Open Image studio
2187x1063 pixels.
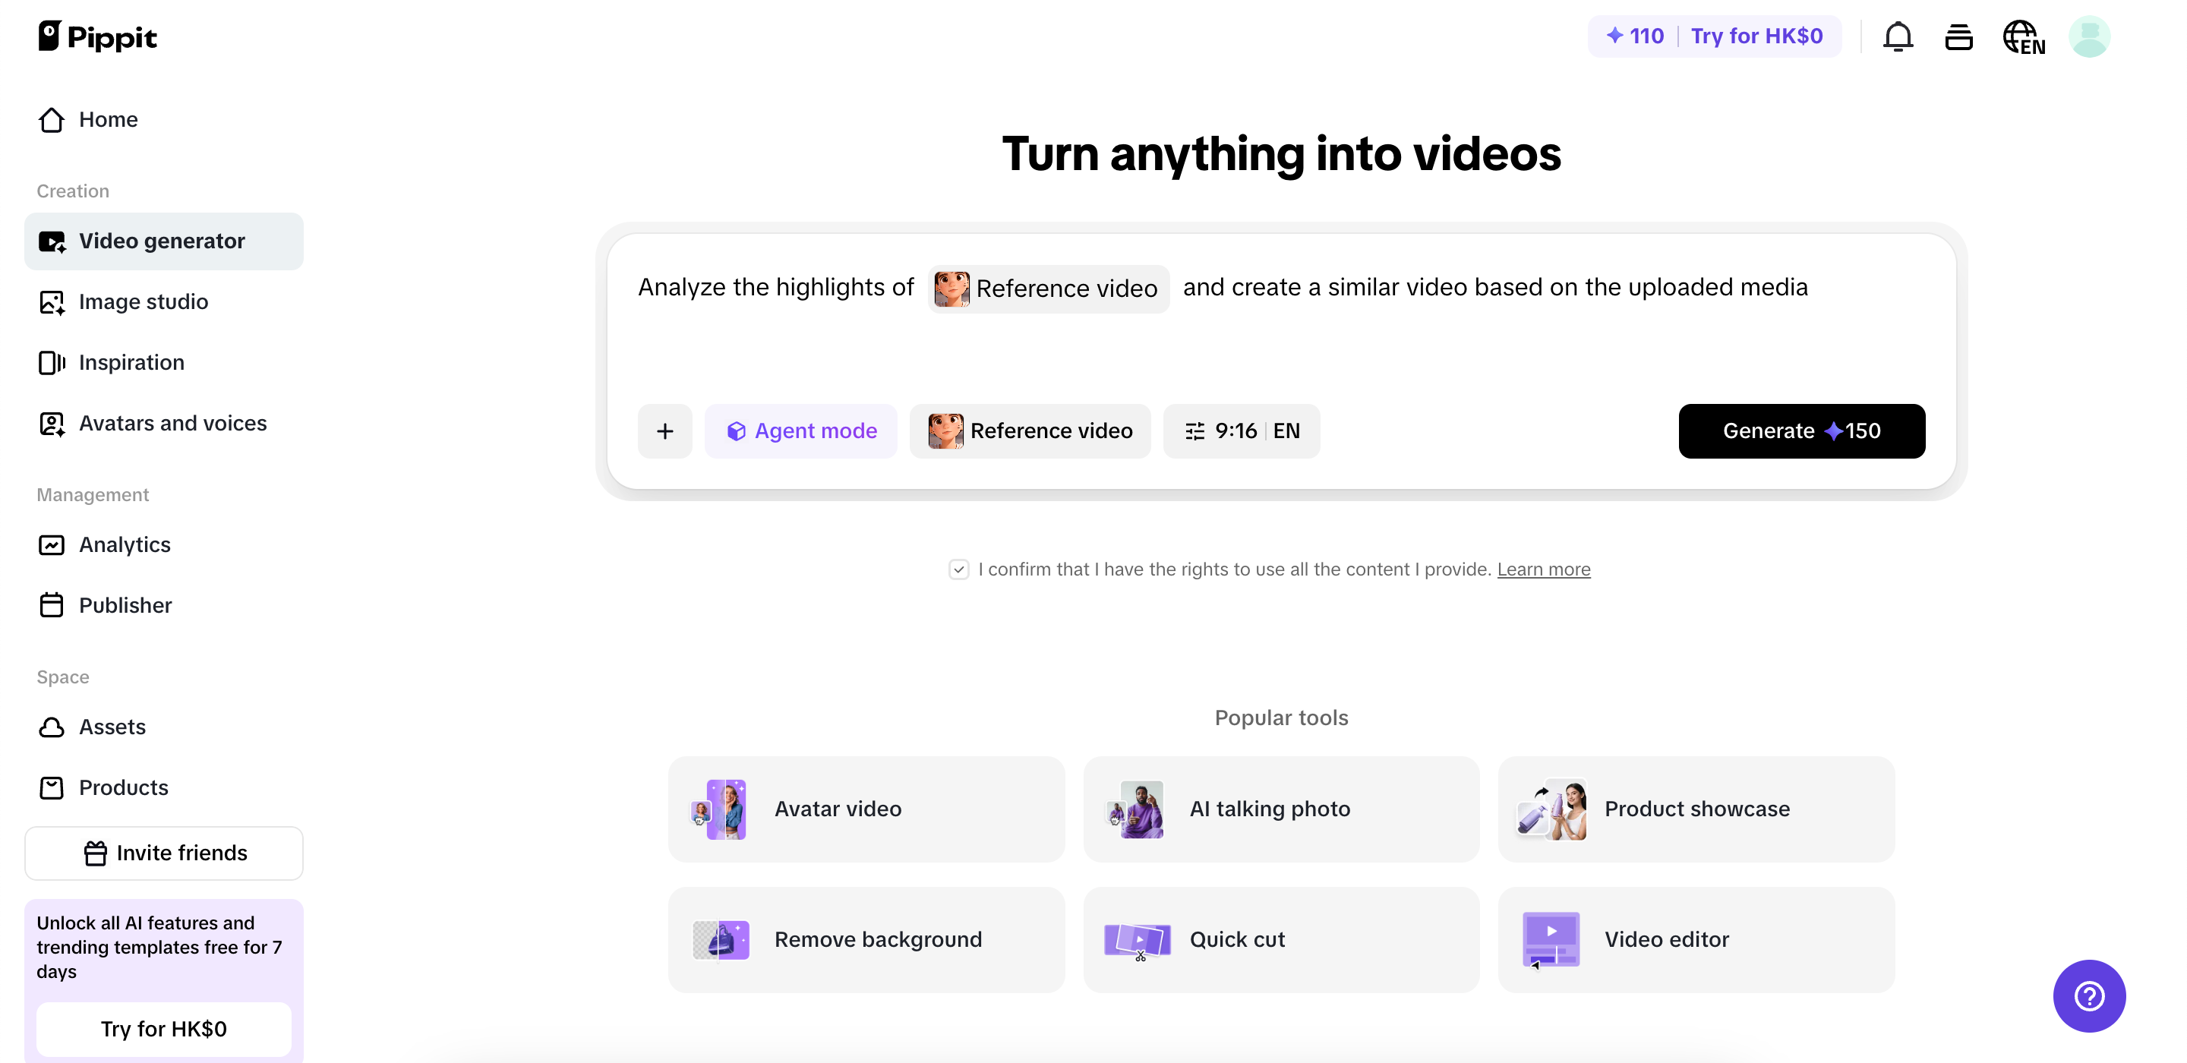(144, 301)
